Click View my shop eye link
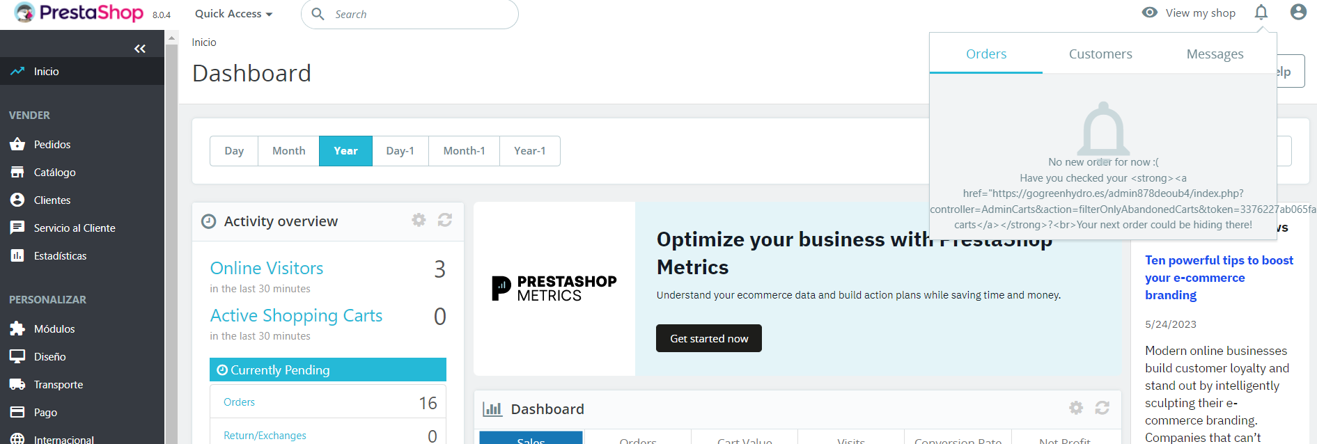Screen dimensions: 1317x444 (x=1190, y=13)
